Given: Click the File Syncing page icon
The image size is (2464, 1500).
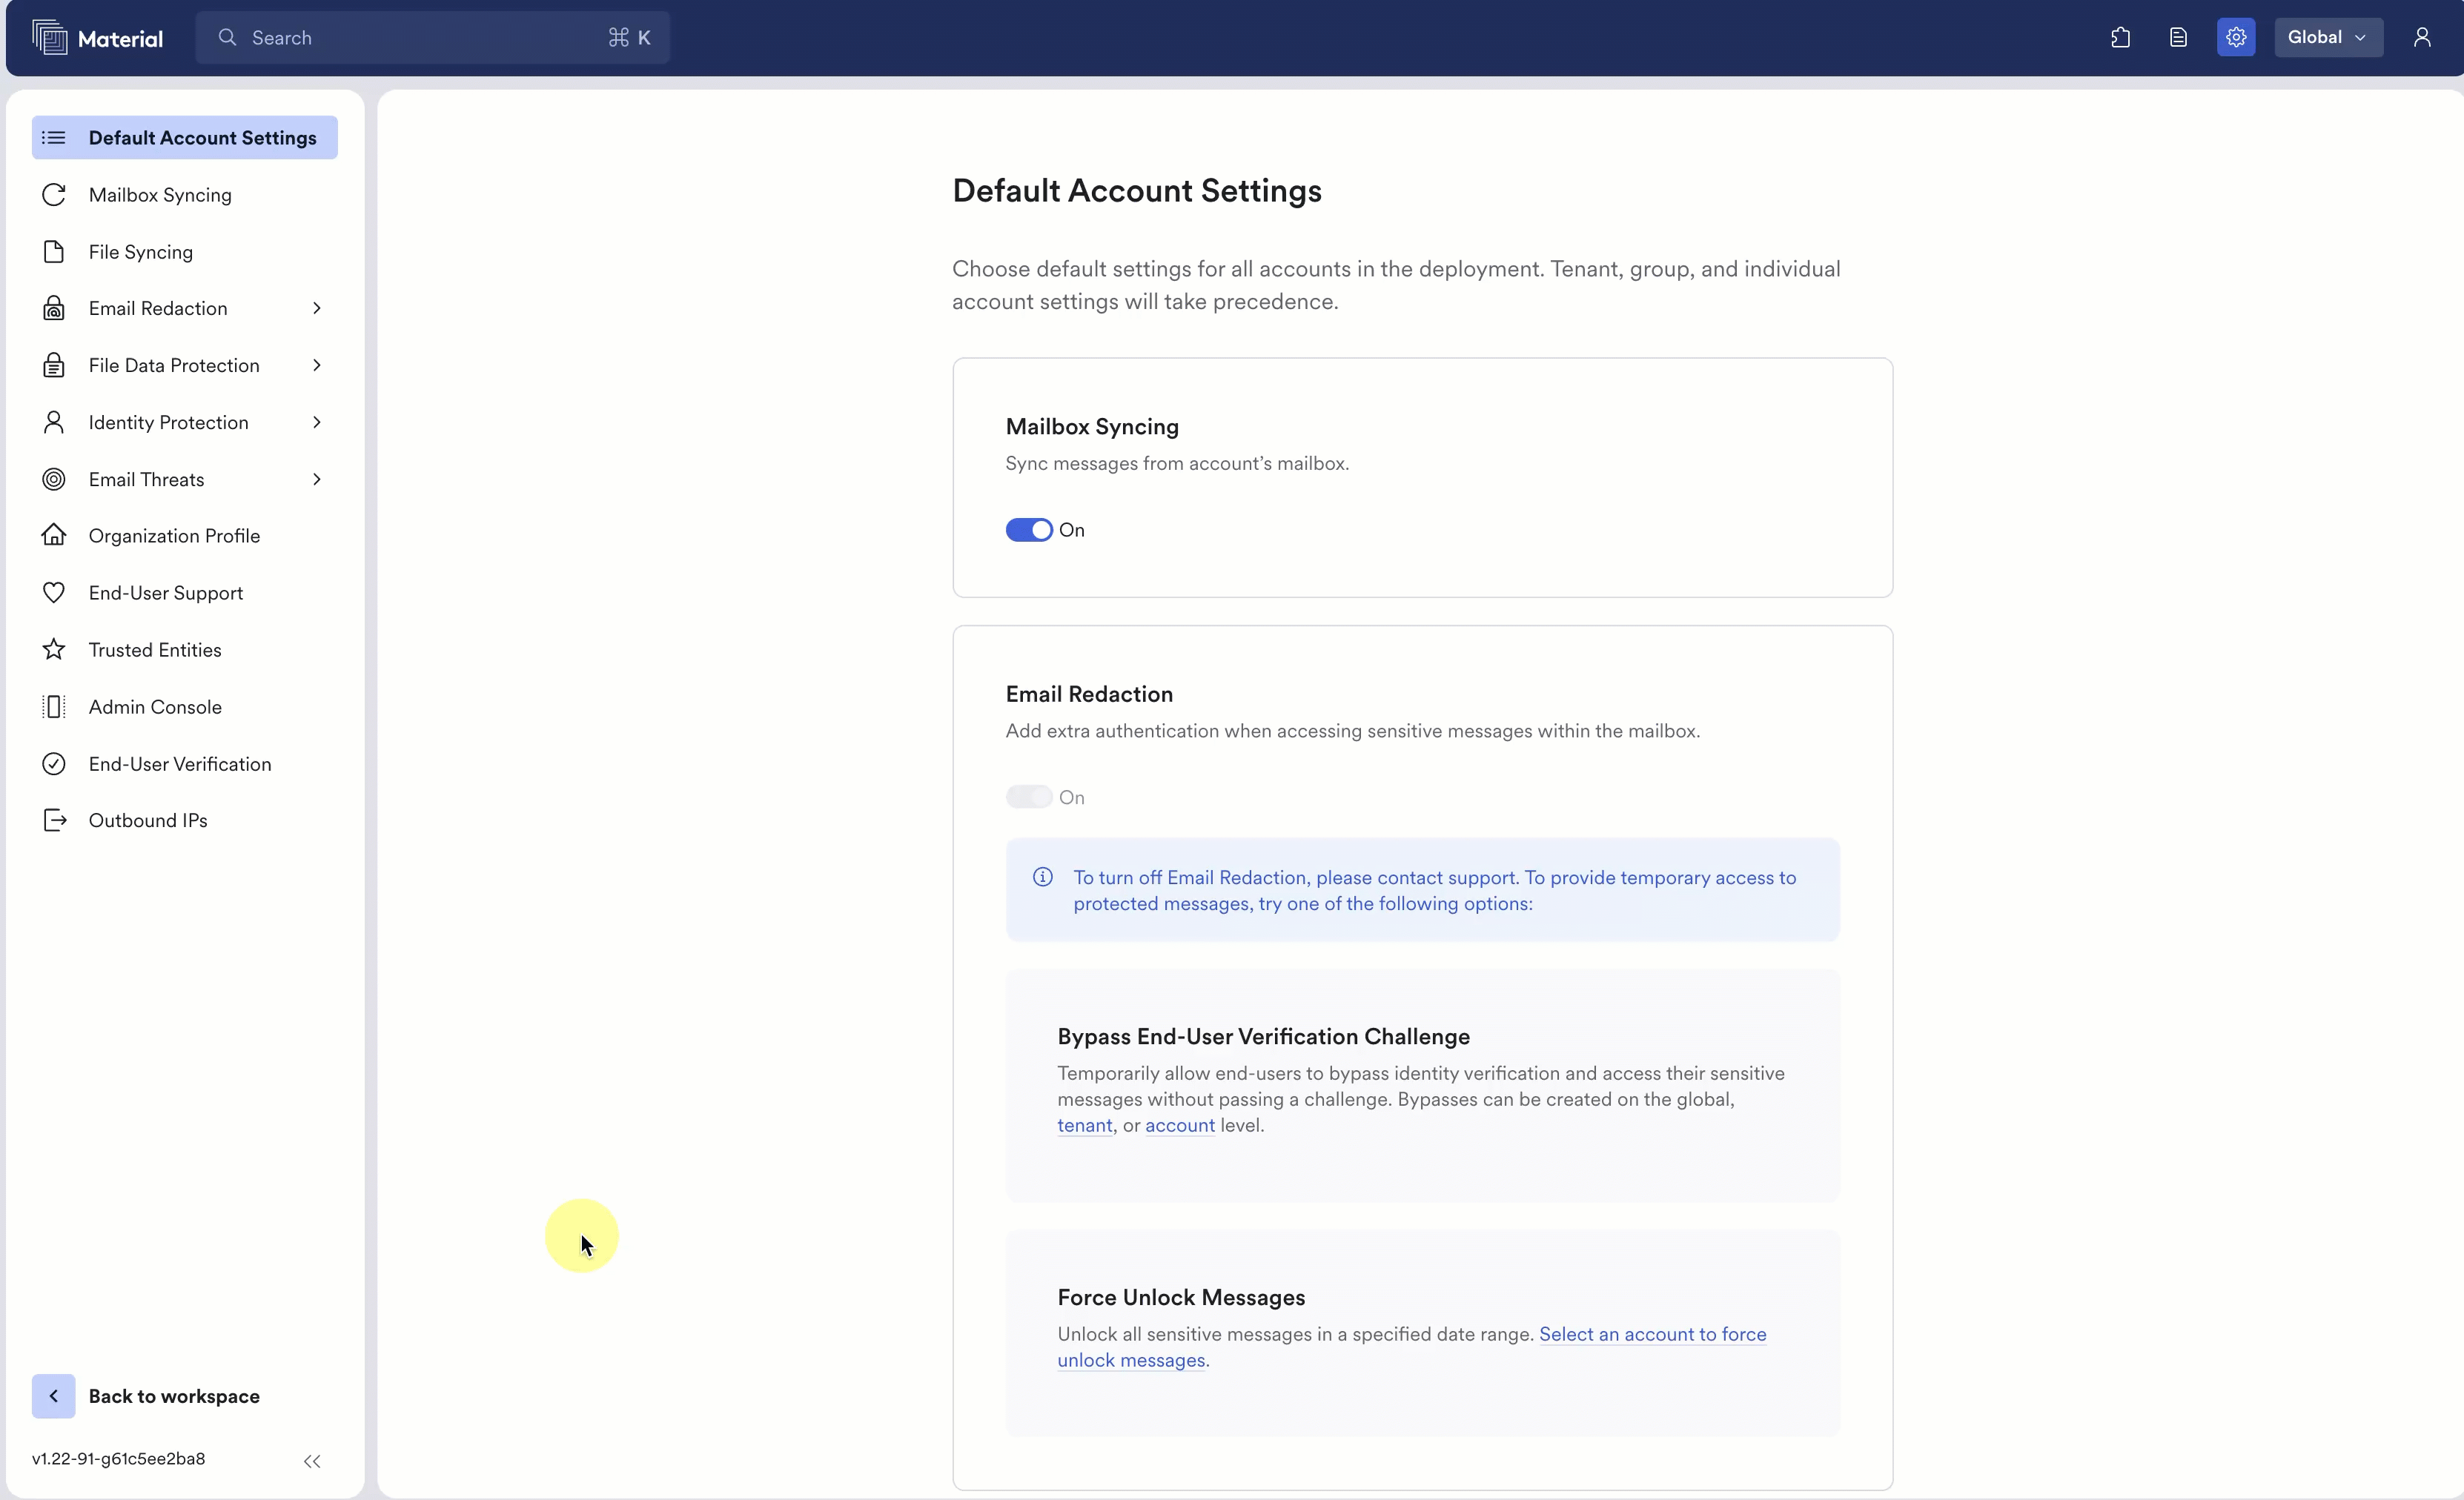Looking at the screenshot, I should pos(54,252).
